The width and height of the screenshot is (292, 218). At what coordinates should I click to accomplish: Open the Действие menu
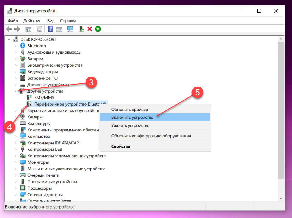click(x=32, y=21)
